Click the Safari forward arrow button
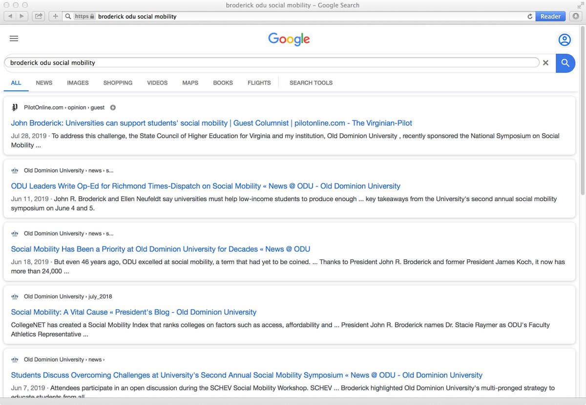 [23, 16]
